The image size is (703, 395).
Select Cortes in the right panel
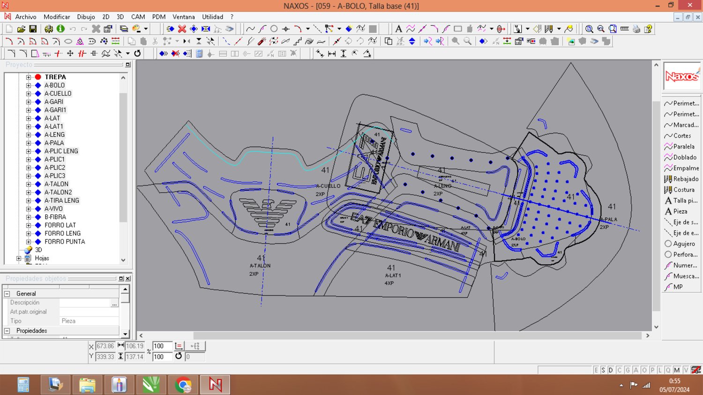pos(678,136)
